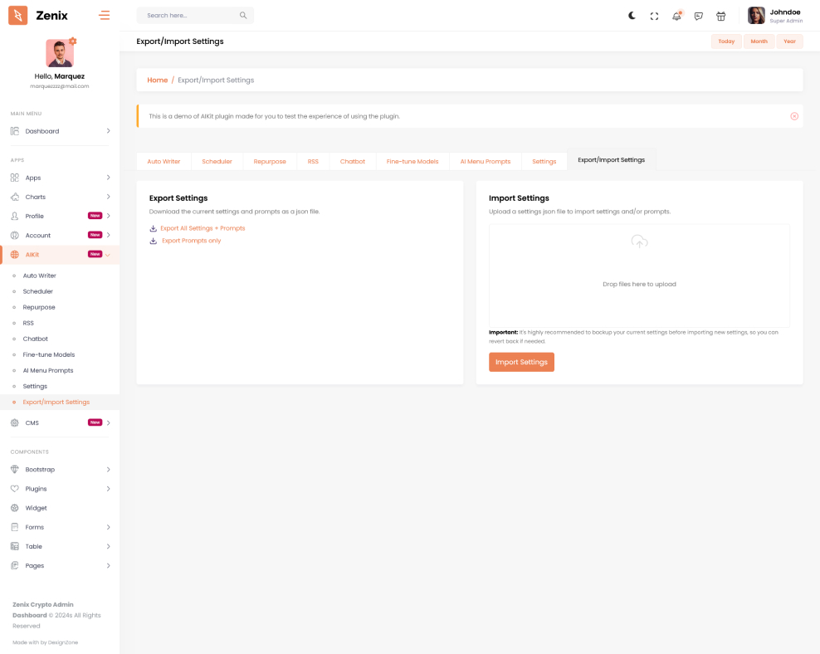
Task: Switch to the Fine-tune Models tab
Action: pos(412,161)
